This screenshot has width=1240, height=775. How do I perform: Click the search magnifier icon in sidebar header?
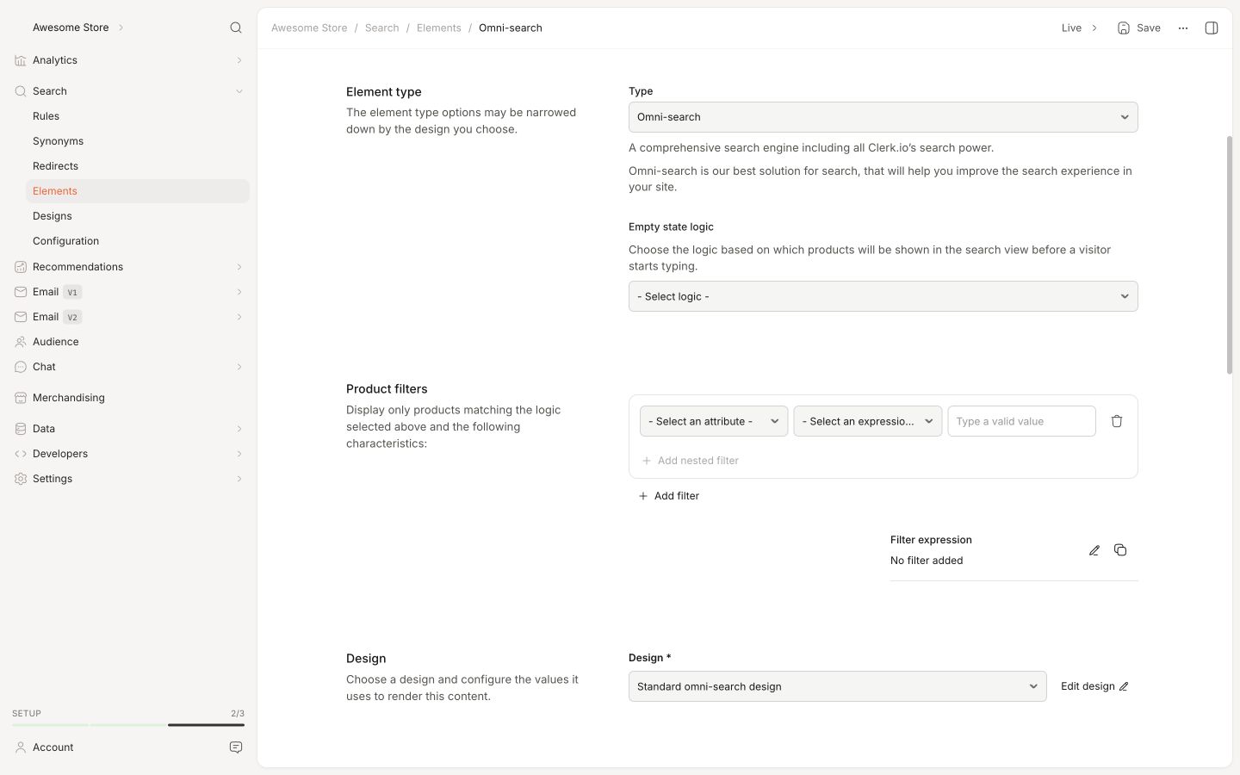click(236, 28)
